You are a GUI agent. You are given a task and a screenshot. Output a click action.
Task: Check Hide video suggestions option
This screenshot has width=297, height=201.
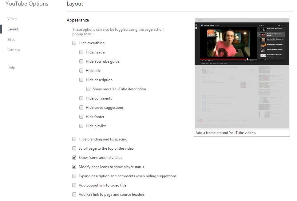(81, 108)
